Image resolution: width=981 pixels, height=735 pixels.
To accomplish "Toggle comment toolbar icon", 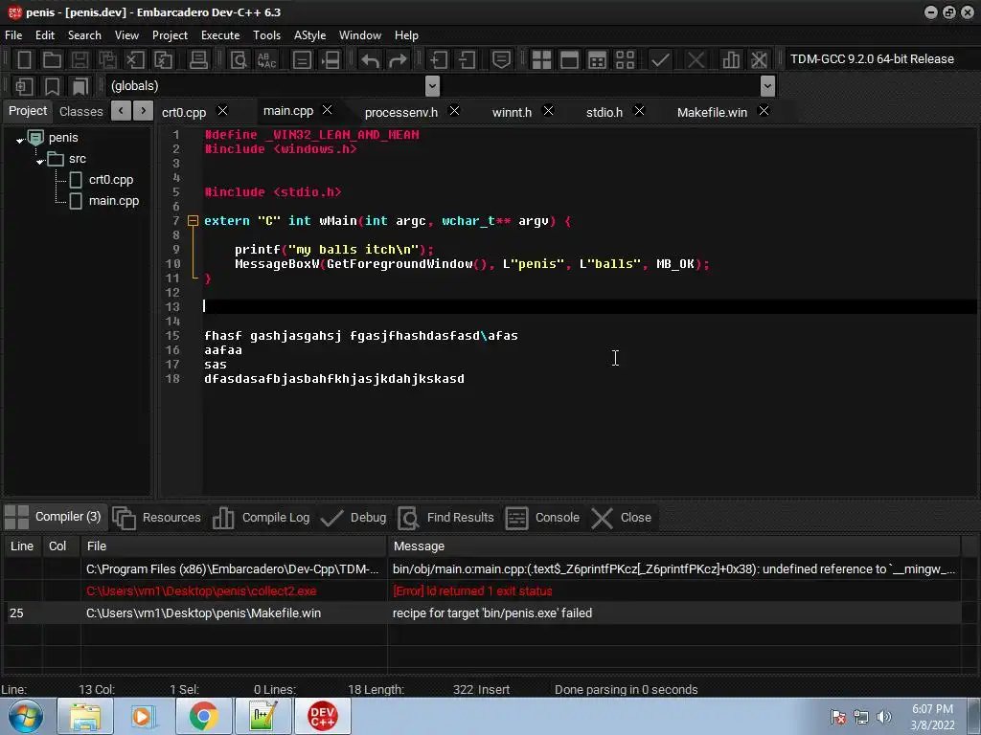I will pos(501,60).
